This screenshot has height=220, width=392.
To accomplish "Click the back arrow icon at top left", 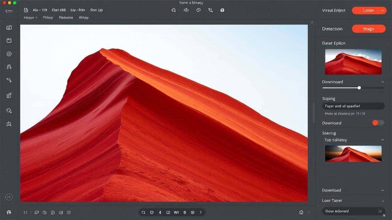I will [x=9, y=10].
